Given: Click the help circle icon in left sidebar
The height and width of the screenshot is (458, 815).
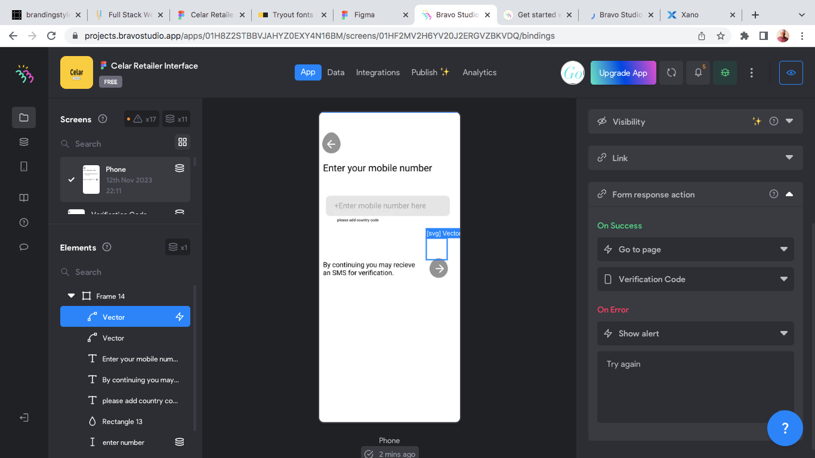Looking at the screenshot, I should pos(24,222).
